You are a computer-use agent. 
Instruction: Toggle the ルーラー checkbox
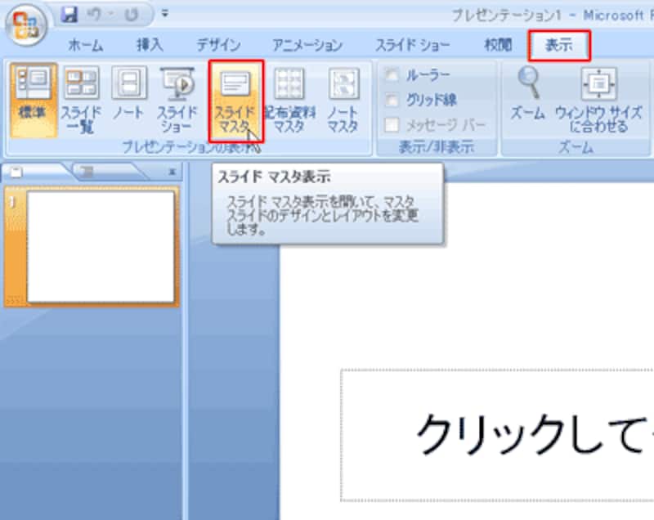coord(392,75)
